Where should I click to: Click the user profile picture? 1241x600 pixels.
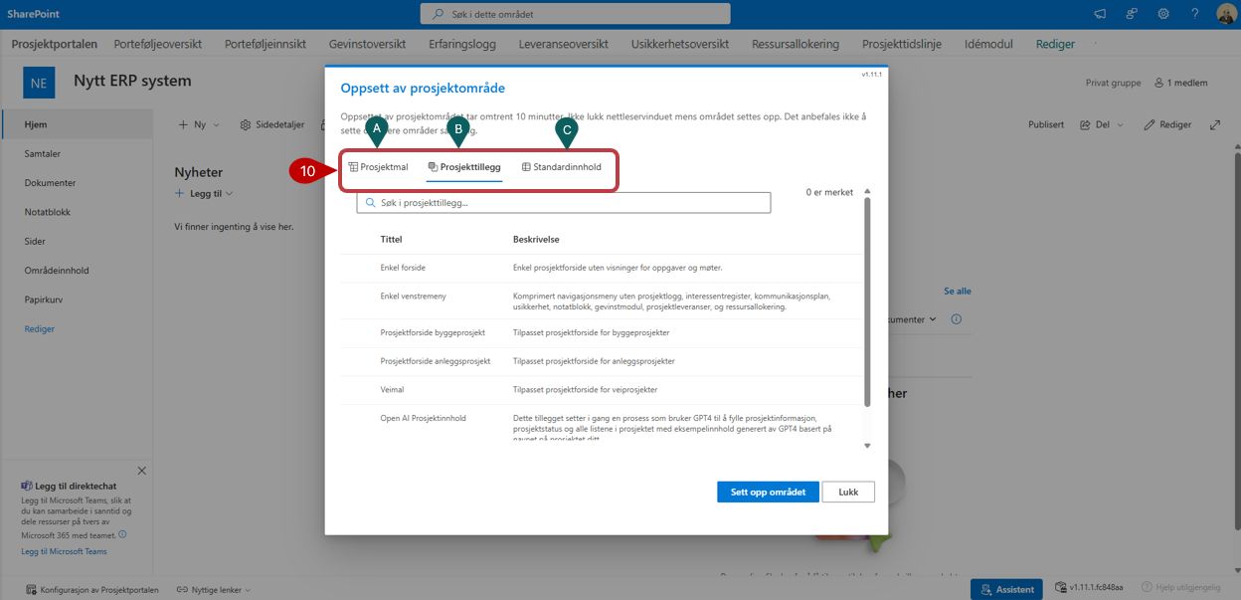1226,14
